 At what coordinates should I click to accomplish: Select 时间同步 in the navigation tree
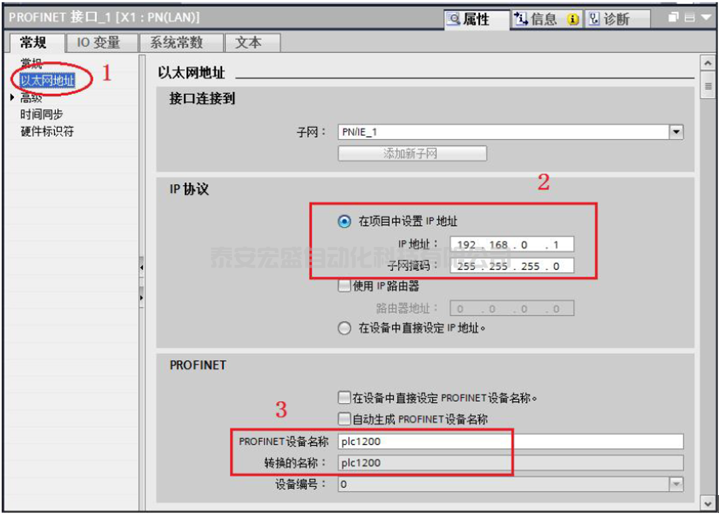pyautogui.click(x=41, y=114)
